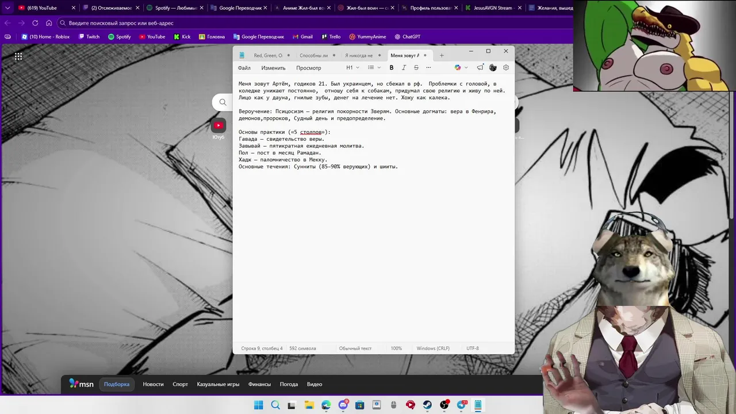Open the Kick bookmark
736x414 pixels.
(x=182, y=37)
